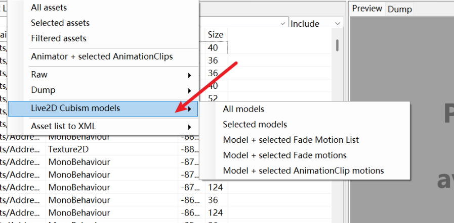
Task: Choose Model + selected Fade motions
Action: point(305,155)
